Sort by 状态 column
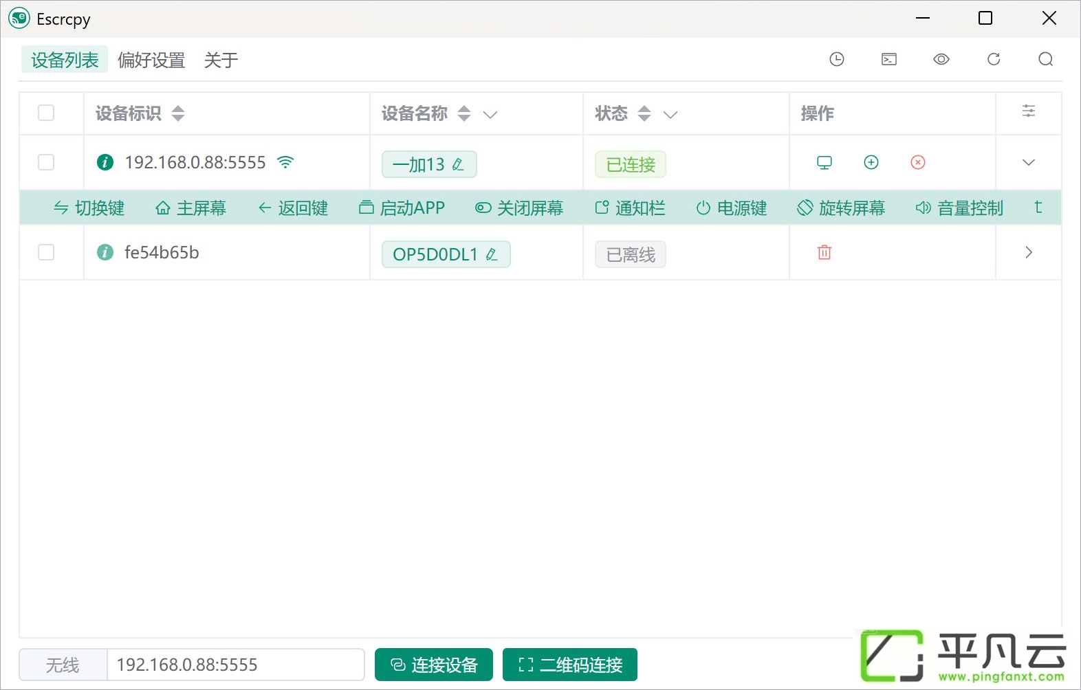 coord(644,113)
